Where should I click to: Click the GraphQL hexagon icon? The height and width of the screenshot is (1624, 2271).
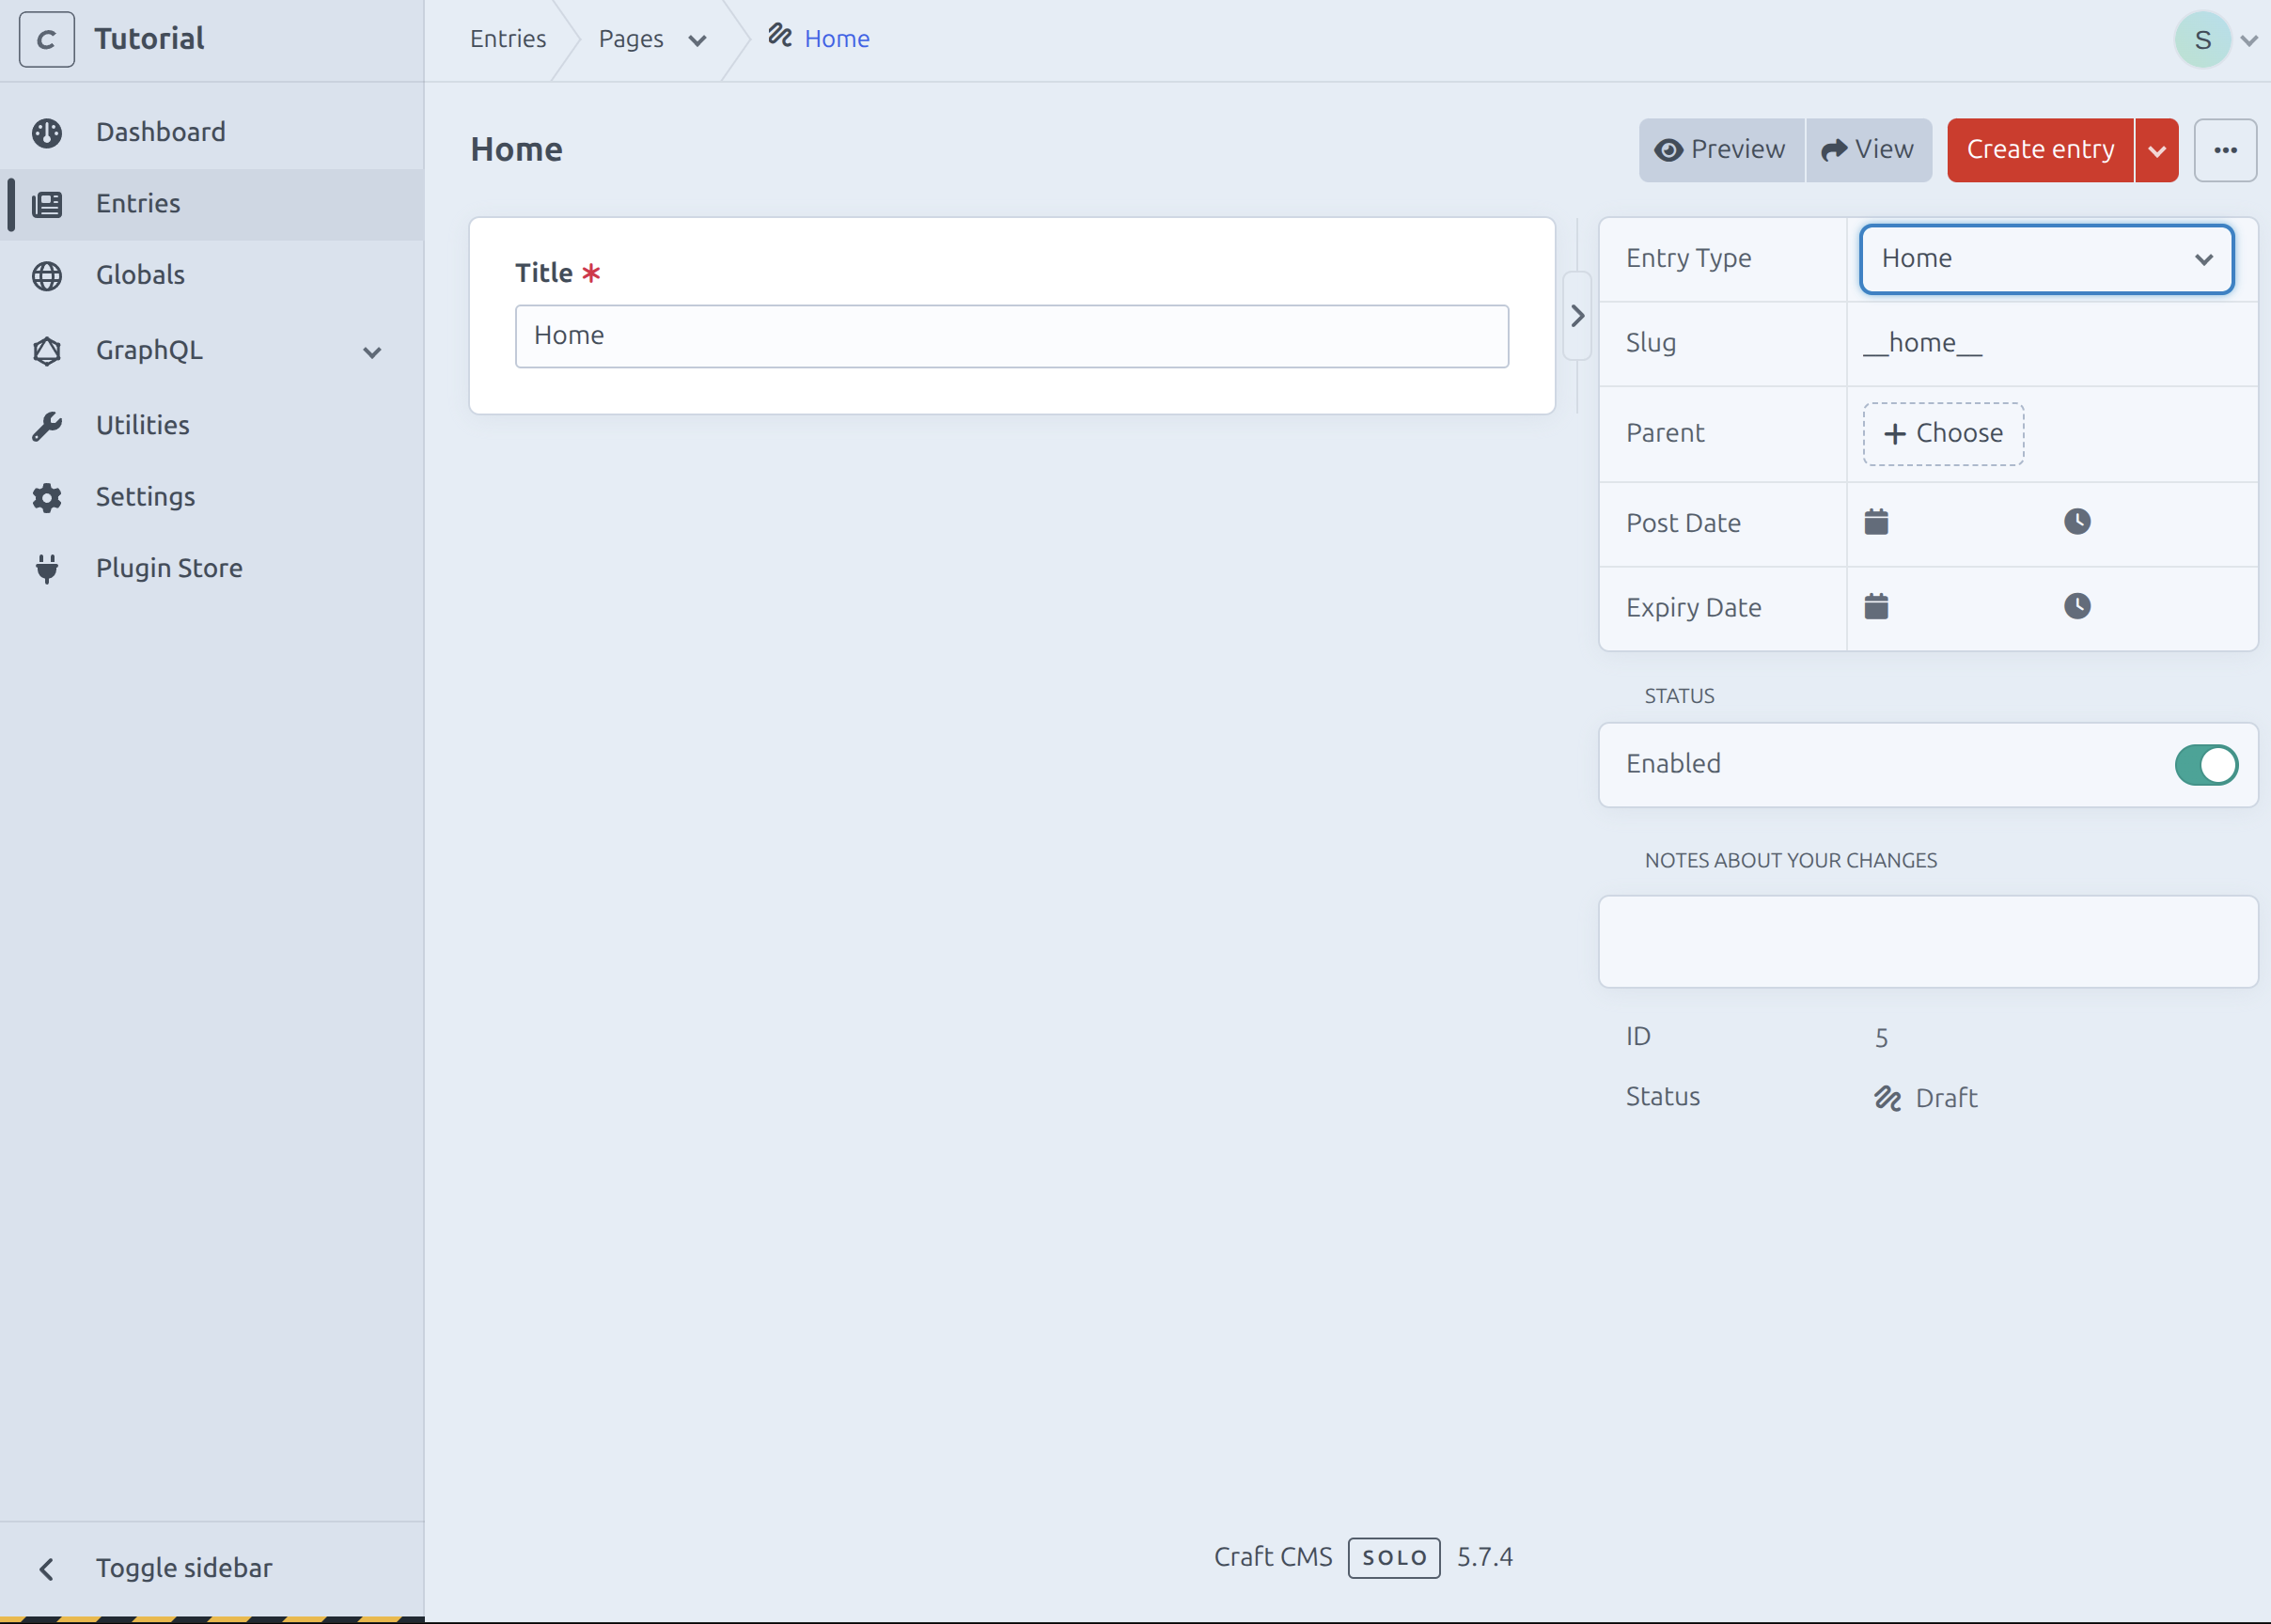(x=47, y=351)
